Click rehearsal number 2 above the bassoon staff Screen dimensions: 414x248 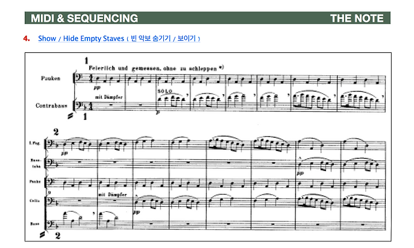(56, 131)
